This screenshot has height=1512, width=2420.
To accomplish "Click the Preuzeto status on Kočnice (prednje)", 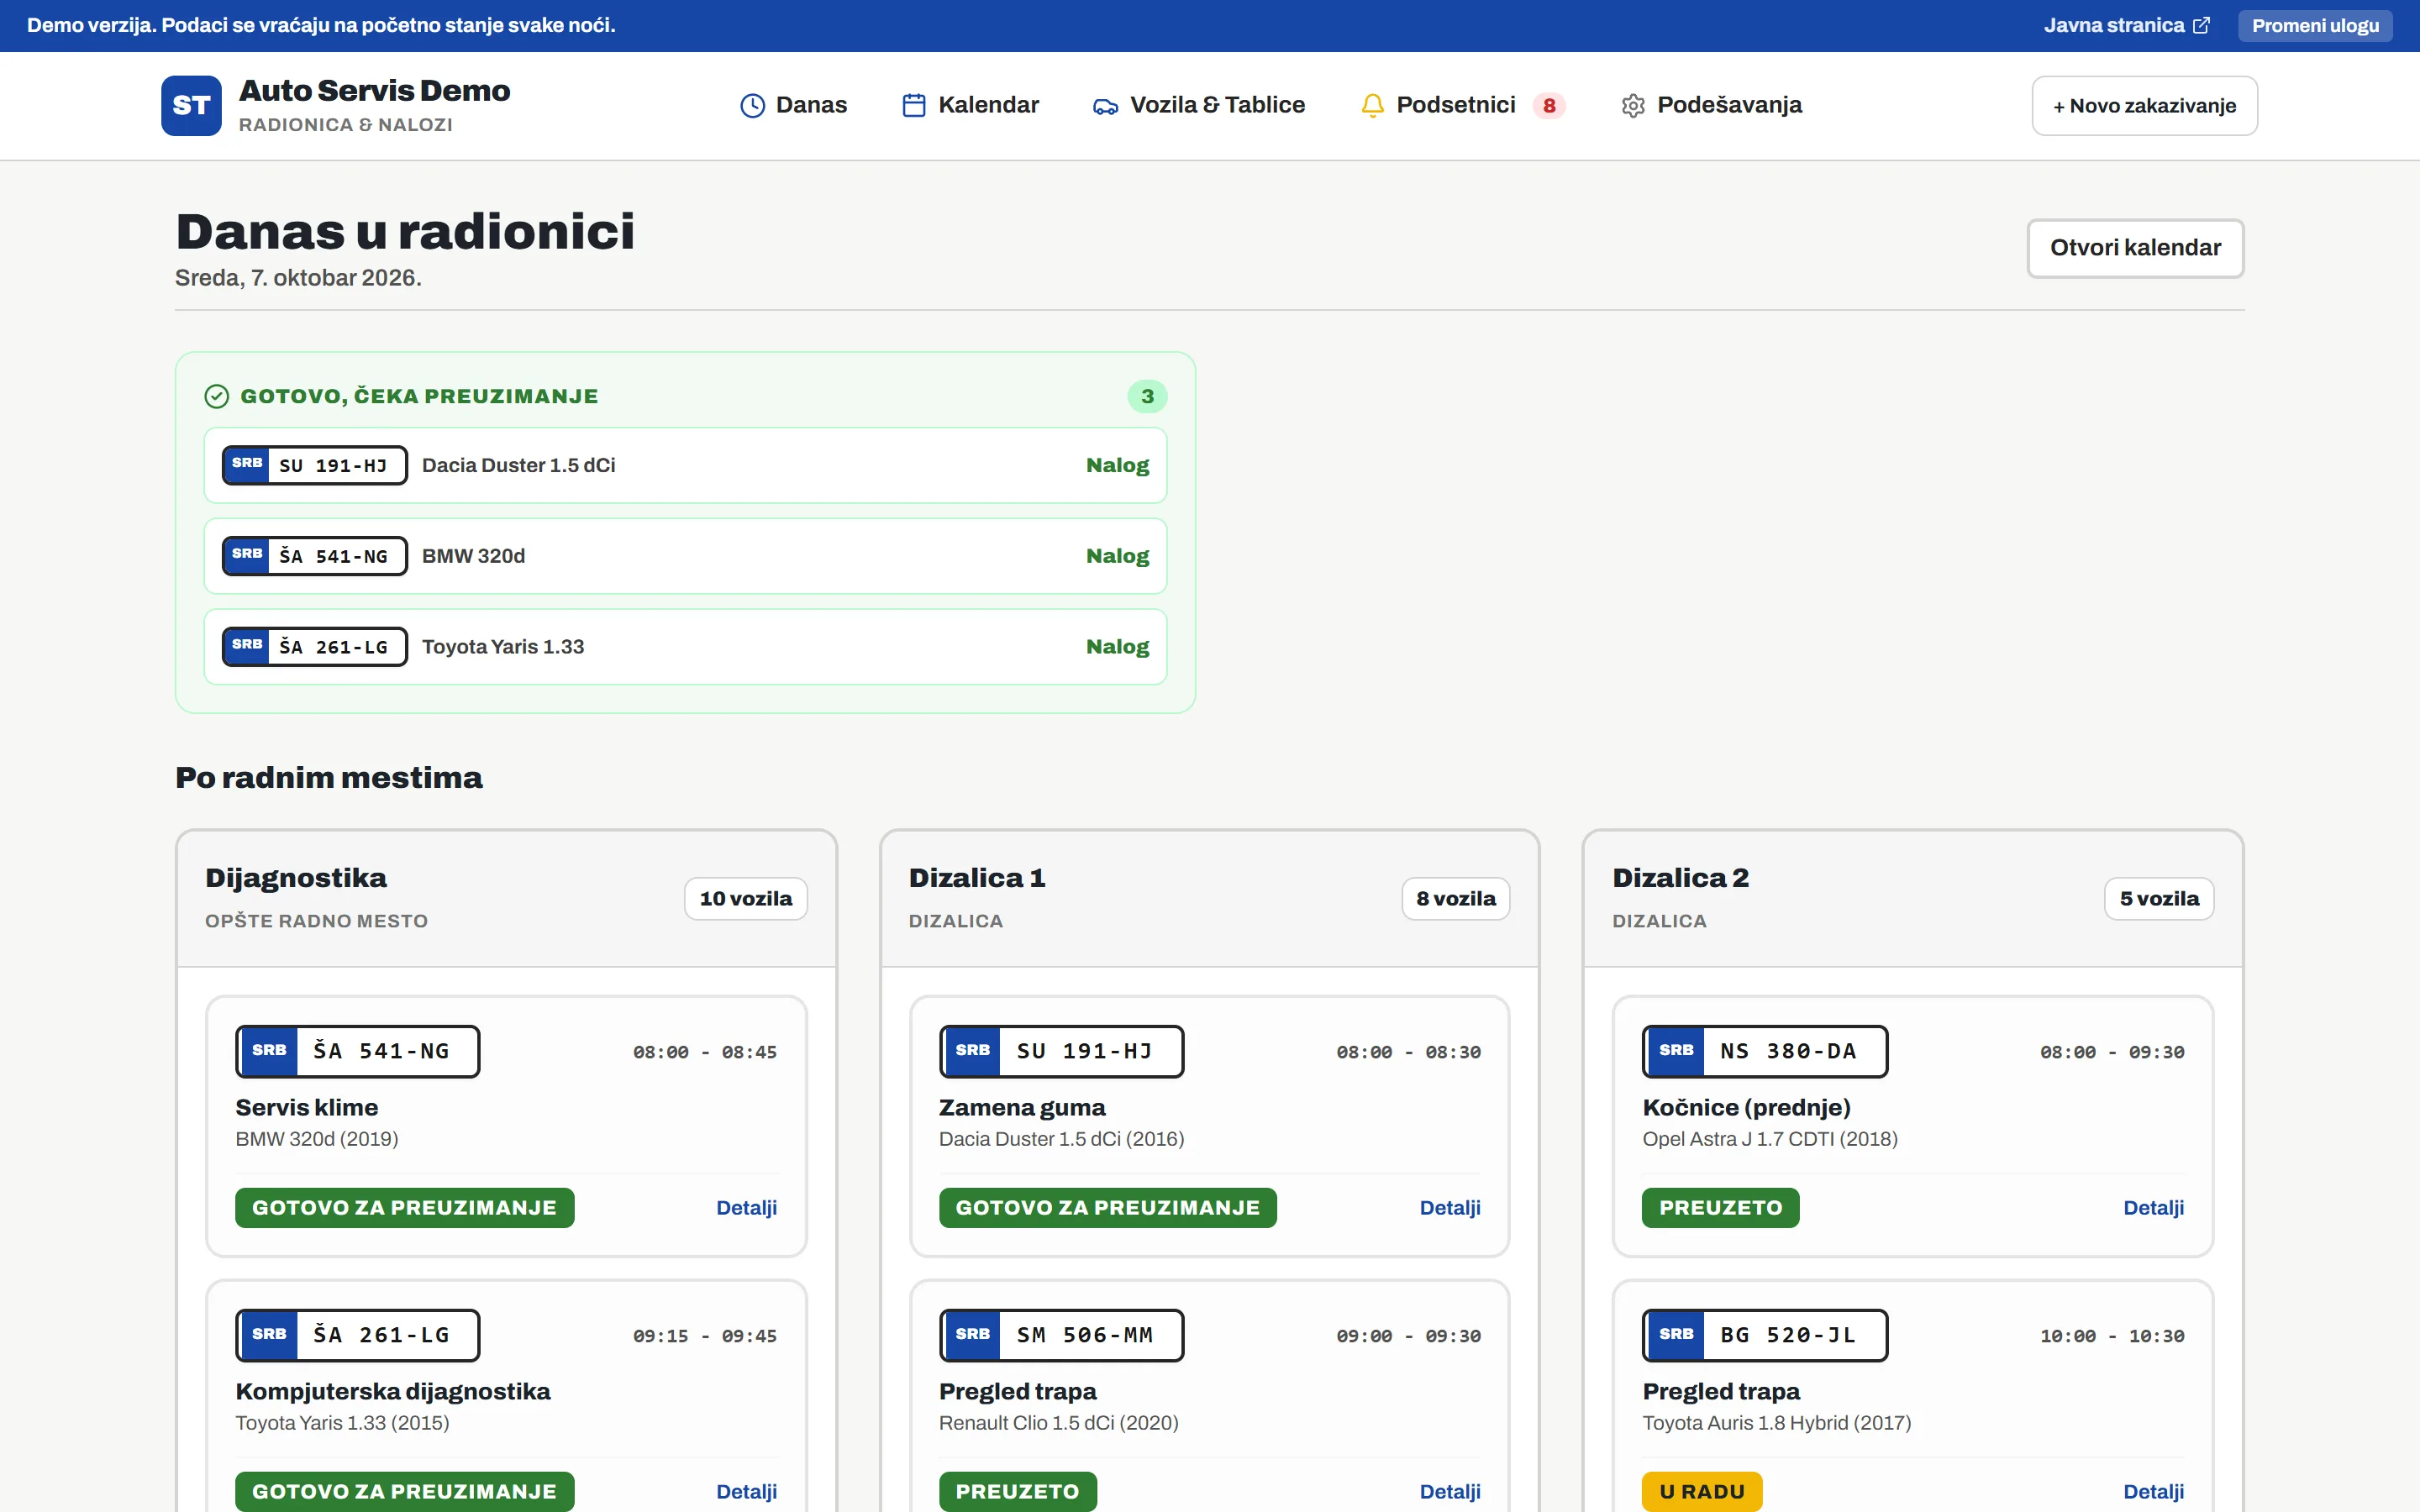I will (x=1720, y=1208).
